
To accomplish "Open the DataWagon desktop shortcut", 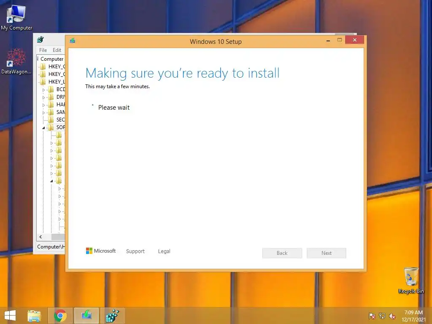I will [16, 61].
